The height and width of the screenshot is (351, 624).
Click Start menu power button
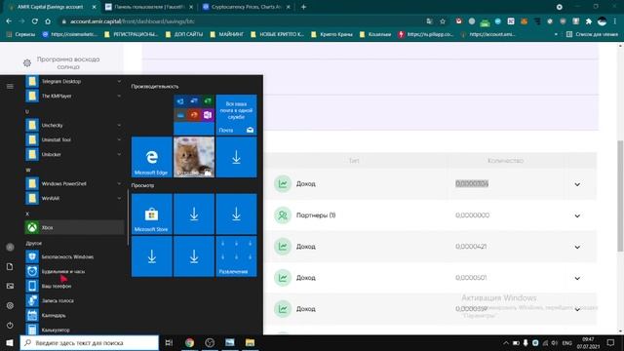10,325
